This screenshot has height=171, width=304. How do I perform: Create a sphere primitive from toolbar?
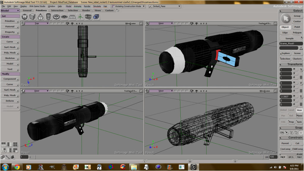point(25,17)
